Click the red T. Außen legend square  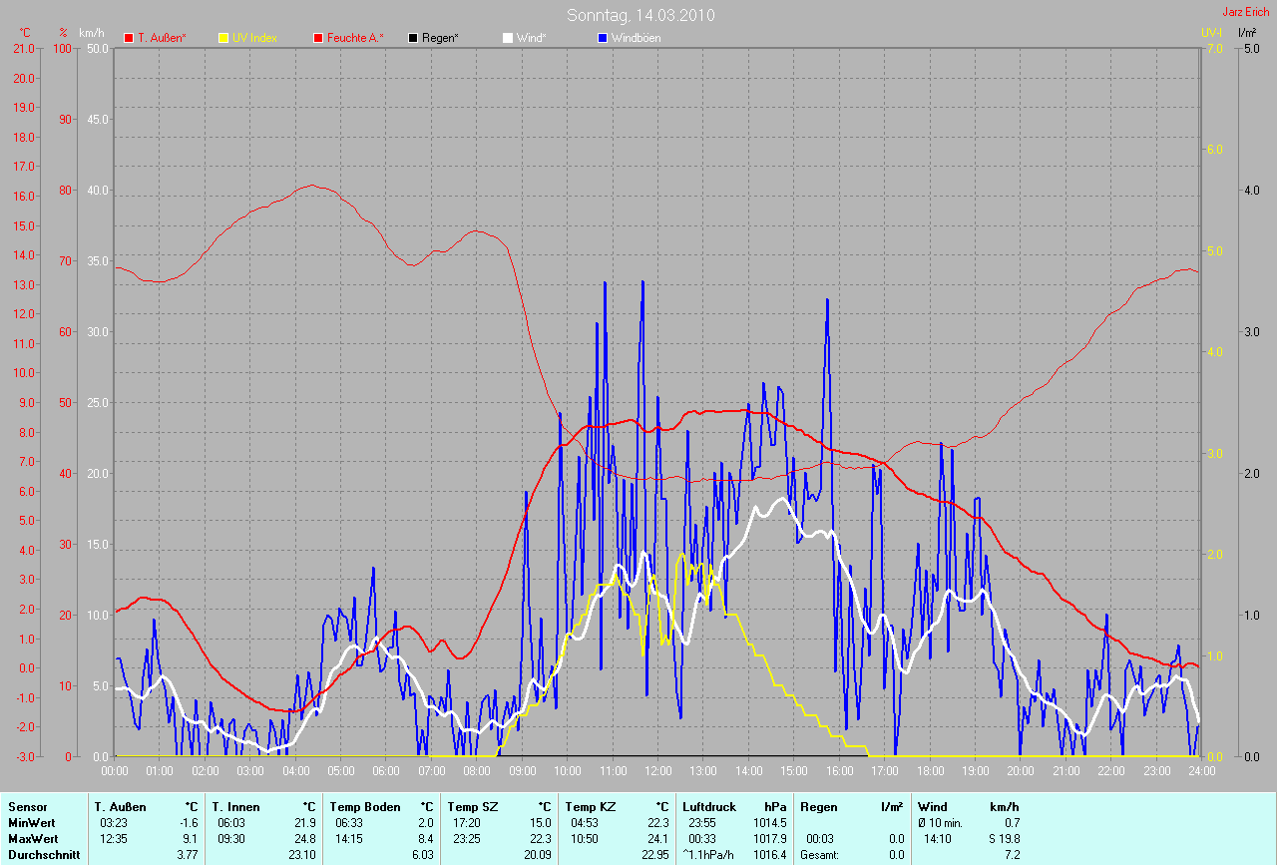click(129, 38)
